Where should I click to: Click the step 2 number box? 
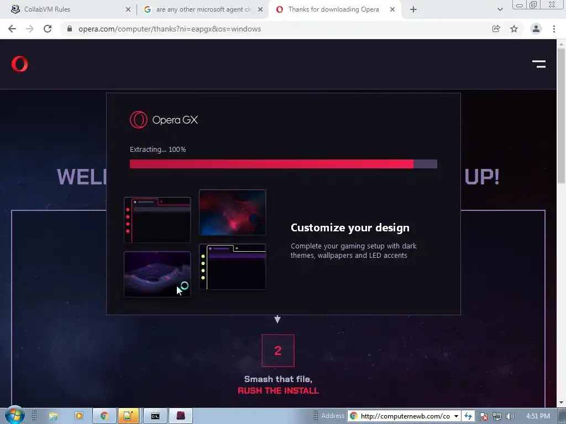[x=278, y=351]
